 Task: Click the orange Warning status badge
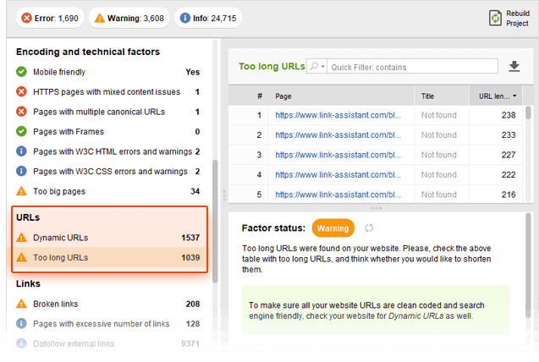pyautogui.click(x=333, y=228)
